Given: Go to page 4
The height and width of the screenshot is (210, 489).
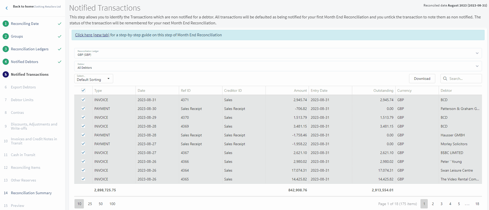Looking at the screenshot, I should tap(450, 204).
